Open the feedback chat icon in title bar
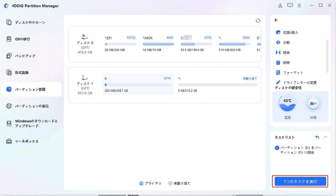This screenshot has width=336, height=196. click(x=290, y=5)
